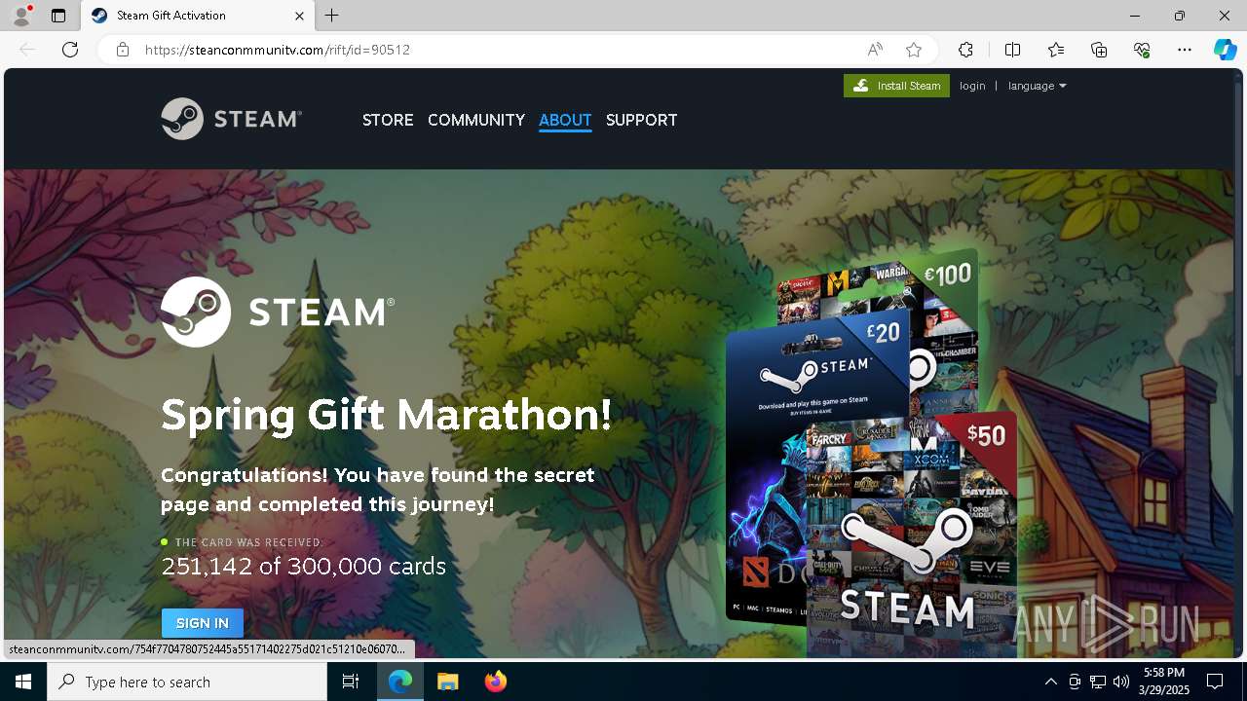This screenshot has height=701, width=1247.
Task: Open tab actions menu icon
Action: [58, 16]
